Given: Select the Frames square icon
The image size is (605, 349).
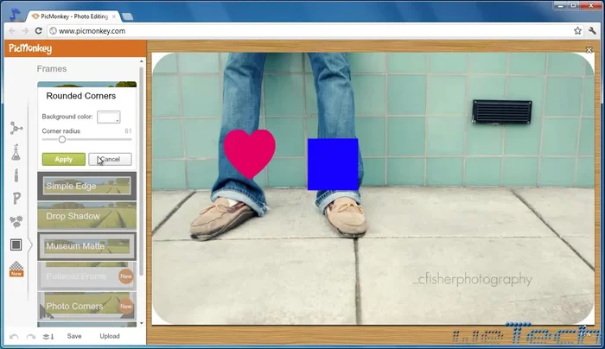Looking at the screenshot, I should (x=16, y=245).
